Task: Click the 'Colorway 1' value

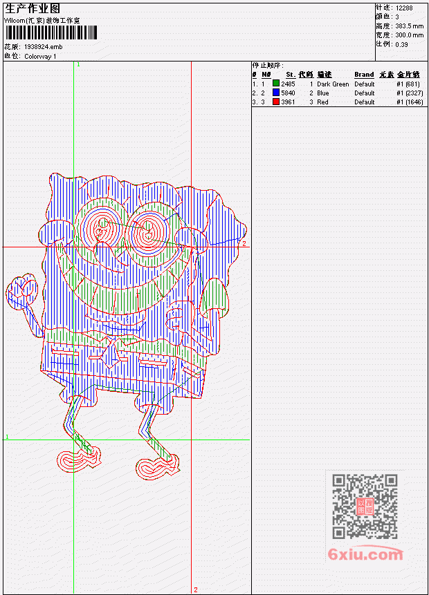Action: pyautogui.click(x=40, y=57)
